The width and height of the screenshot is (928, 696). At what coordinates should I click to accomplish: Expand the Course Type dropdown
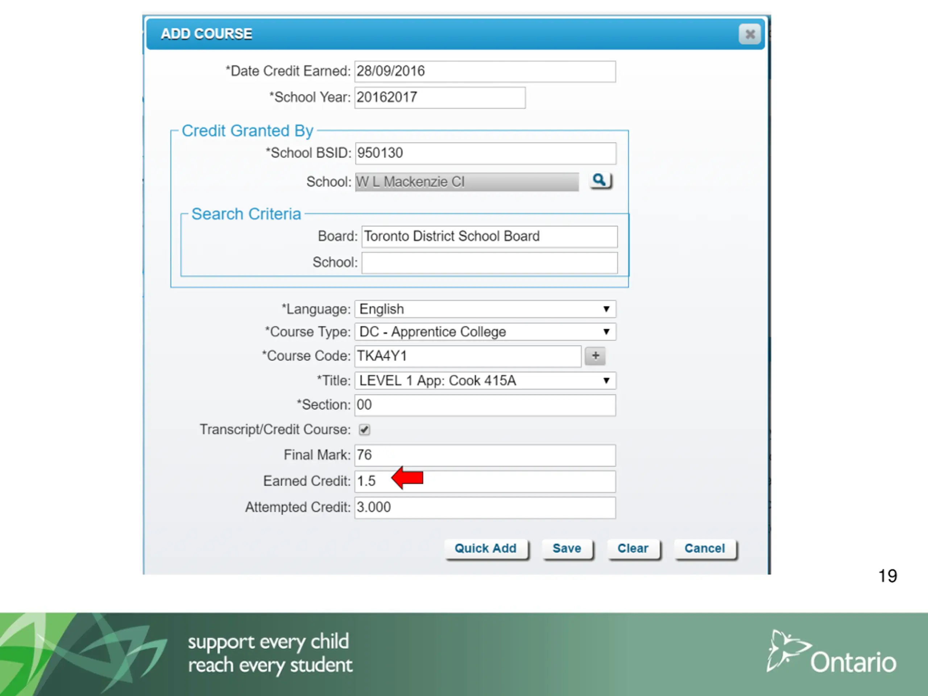(485, 332)
